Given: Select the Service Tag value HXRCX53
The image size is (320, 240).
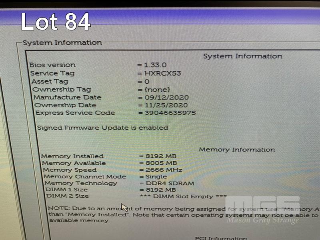Looking at the screenshot, I should [163, 73].
